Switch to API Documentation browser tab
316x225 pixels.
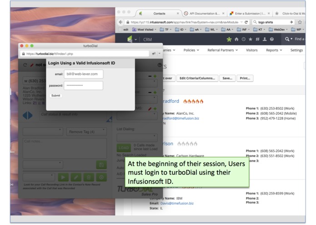[x=205, y=14]
